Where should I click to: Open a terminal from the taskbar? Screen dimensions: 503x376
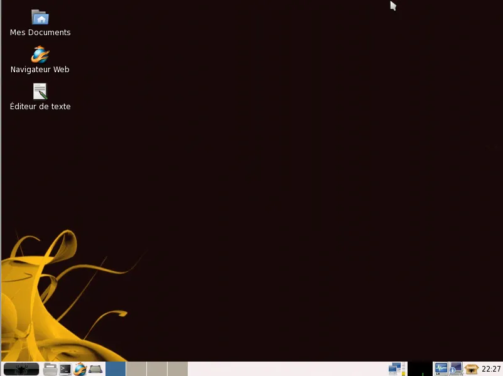tap(65, 369)
